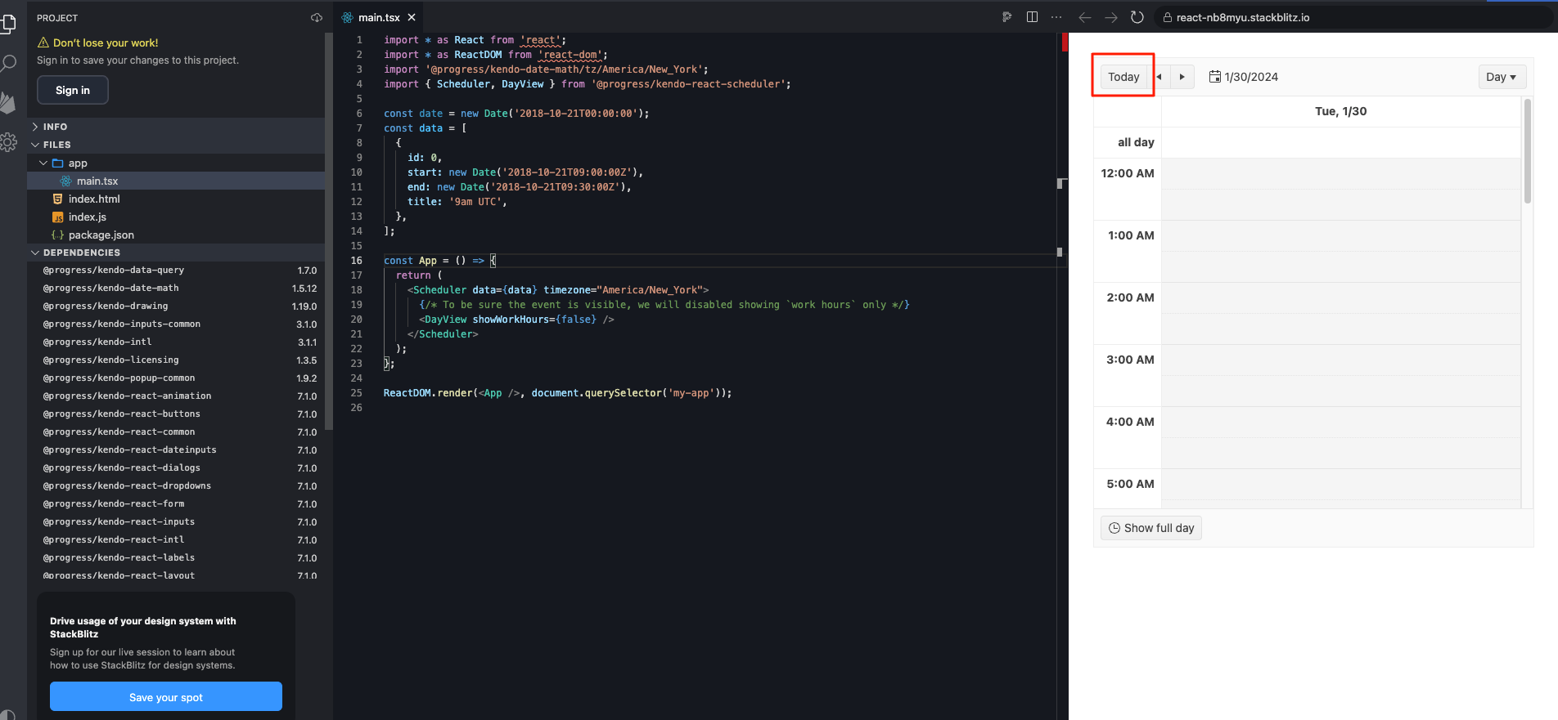Open the Day view dropdown
The image size is (1558, 720).
pyautogui.click(x=1501, y=77)
